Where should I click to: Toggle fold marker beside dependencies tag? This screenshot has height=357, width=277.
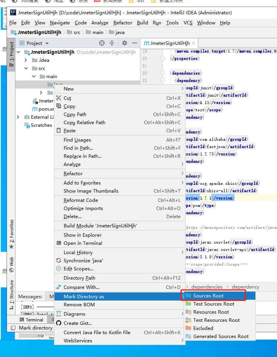162,73
